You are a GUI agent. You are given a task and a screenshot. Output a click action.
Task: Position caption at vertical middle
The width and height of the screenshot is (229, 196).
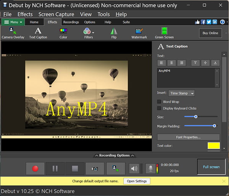[205, 63]
